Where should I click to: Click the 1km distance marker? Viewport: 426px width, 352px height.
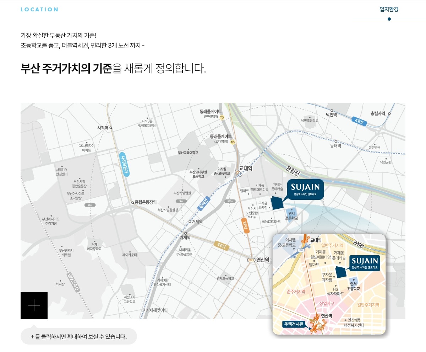181,201
